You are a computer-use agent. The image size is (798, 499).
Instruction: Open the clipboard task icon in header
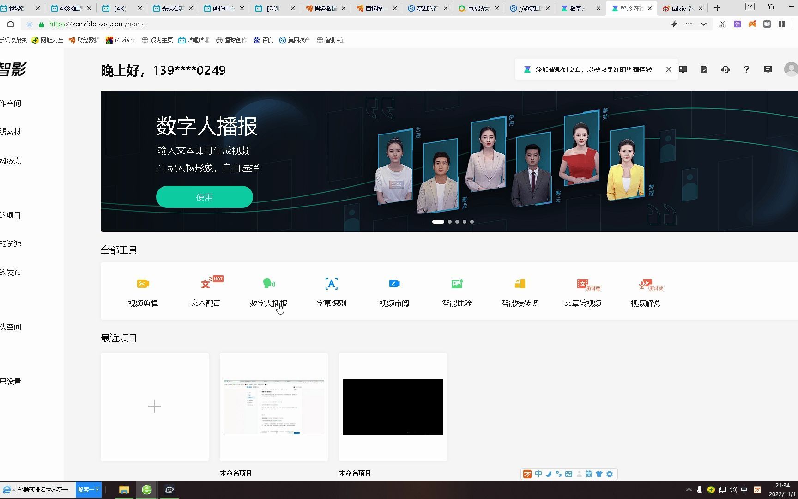pyautogui.click(x=704, y=69)
